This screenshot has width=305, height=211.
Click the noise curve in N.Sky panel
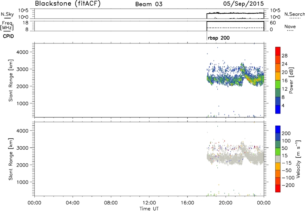pos(235,13)
